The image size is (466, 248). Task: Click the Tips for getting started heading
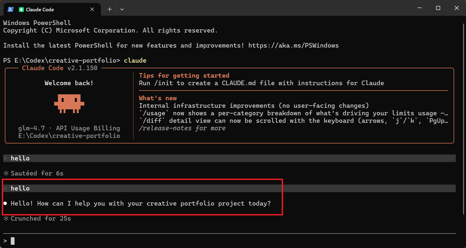pyautogui.click(x=184, y=76)
